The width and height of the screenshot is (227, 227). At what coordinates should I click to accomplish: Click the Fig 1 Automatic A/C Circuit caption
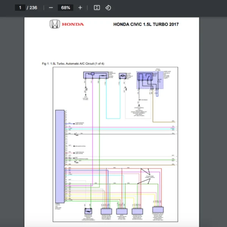pos(73,64)
